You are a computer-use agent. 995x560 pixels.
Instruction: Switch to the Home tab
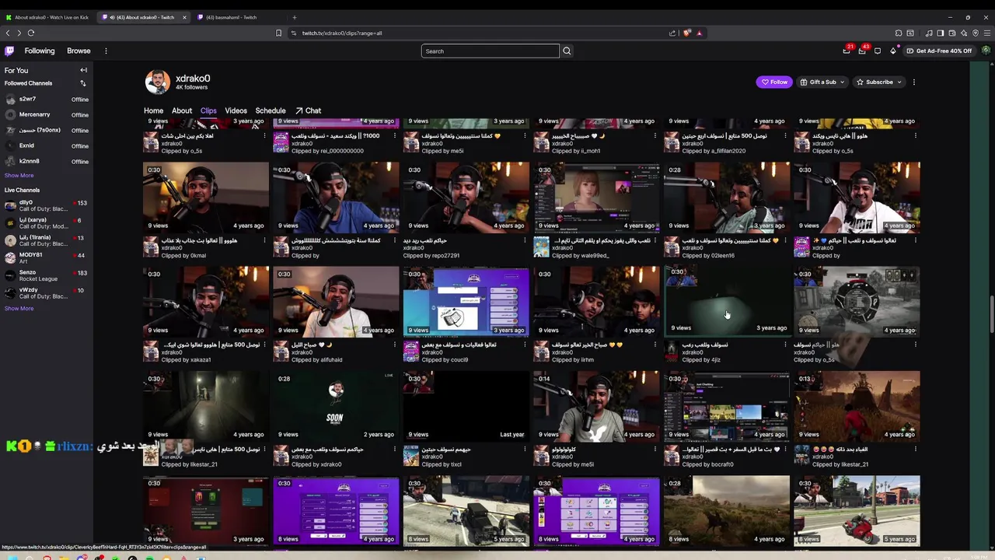point(153,110)
